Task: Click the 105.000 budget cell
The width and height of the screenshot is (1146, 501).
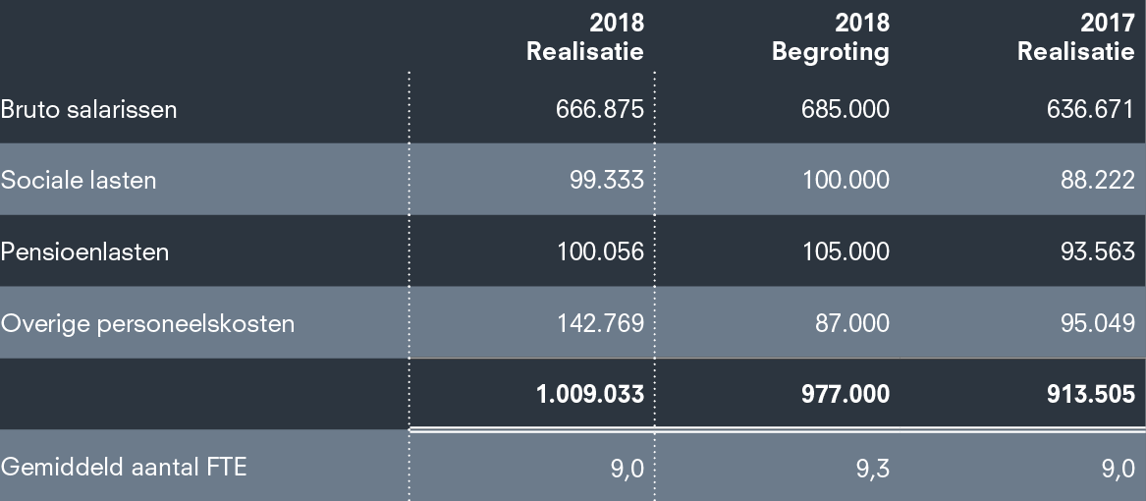Action: click(845, 252)
